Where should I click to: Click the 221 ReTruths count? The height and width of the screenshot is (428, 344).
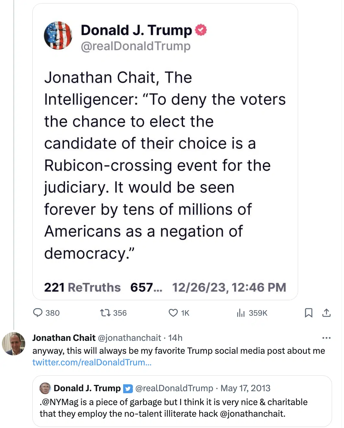pyautogui.click(x=82, y=287)
